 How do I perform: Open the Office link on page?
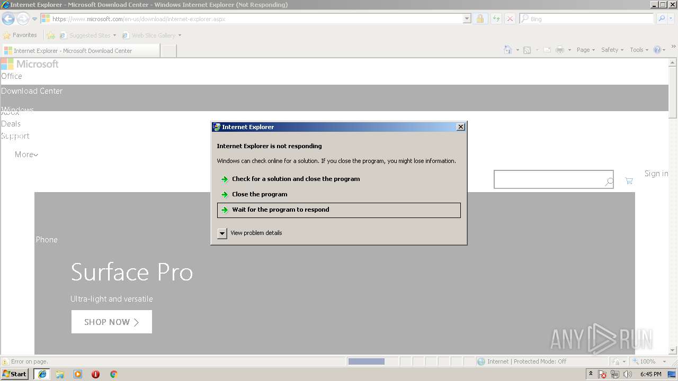pos(12,76)
